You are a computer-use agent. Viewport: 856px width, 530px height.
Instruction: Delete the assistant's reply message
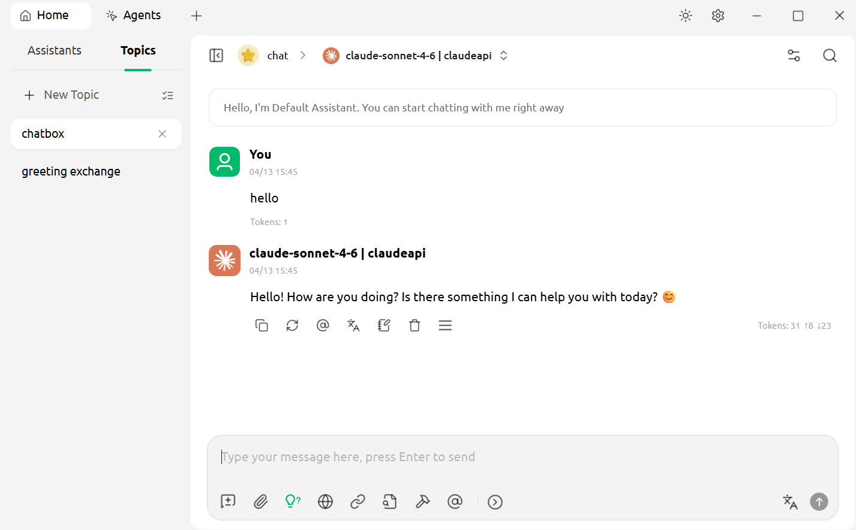(x=415, y=325)
